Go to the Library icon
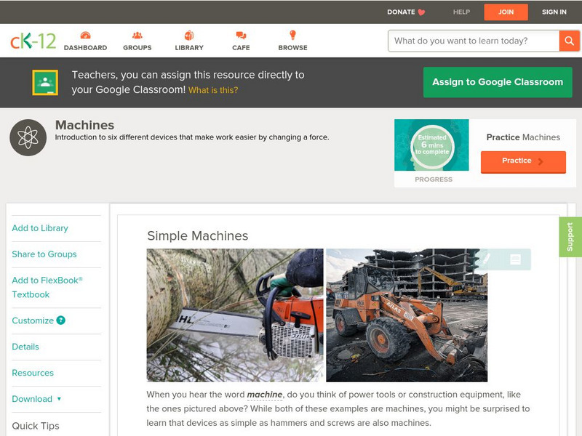The height and width of the screenshot is (436, 582). [x=189, y=36]
